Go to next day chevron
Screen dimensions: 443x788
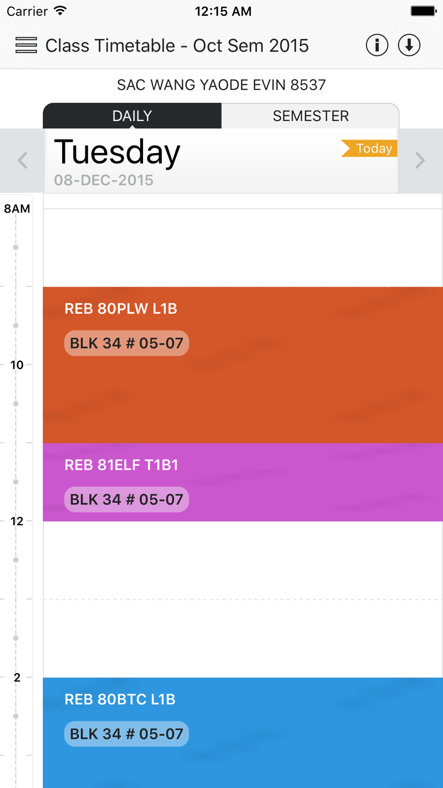pyautogui.click(x=420, y=160)
